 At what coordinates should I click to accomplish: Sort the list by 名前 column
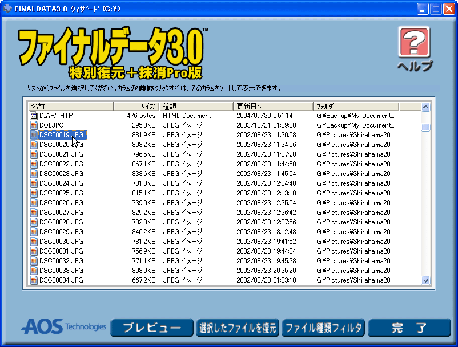pyautogui.click(x=70, y=107)
